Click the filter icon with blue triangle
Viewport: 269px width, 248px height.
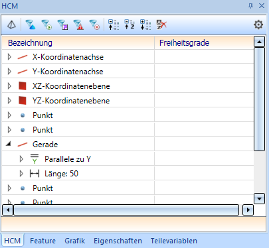[x=31, y=25]
